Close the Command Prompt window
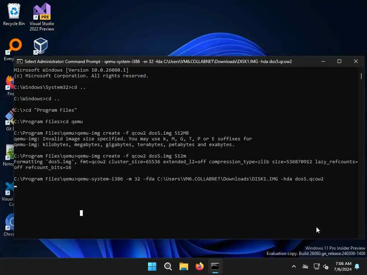Screen dimensions: 367x275 click(x=356, y=62)
